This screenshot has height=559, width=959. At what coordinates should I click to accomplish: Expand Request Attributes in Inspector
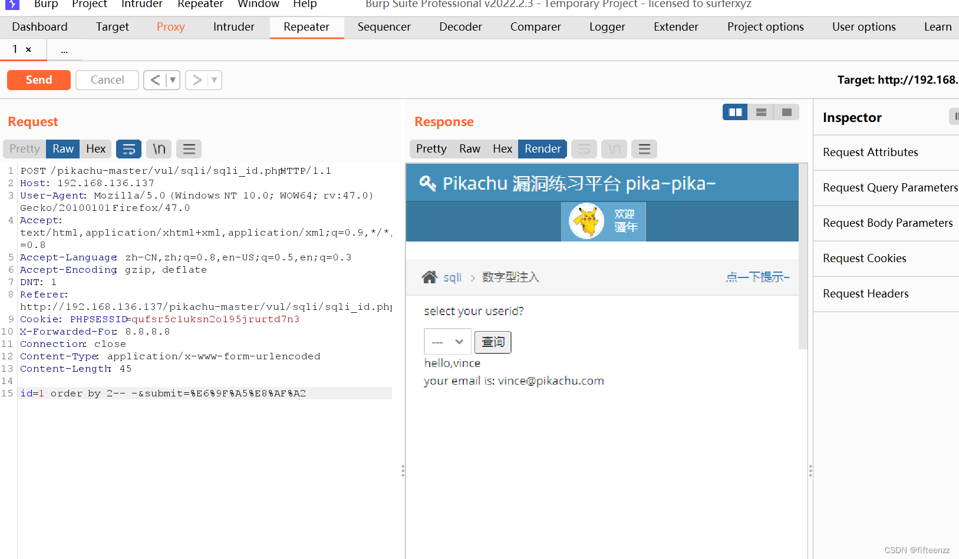(x=886, y=153)
